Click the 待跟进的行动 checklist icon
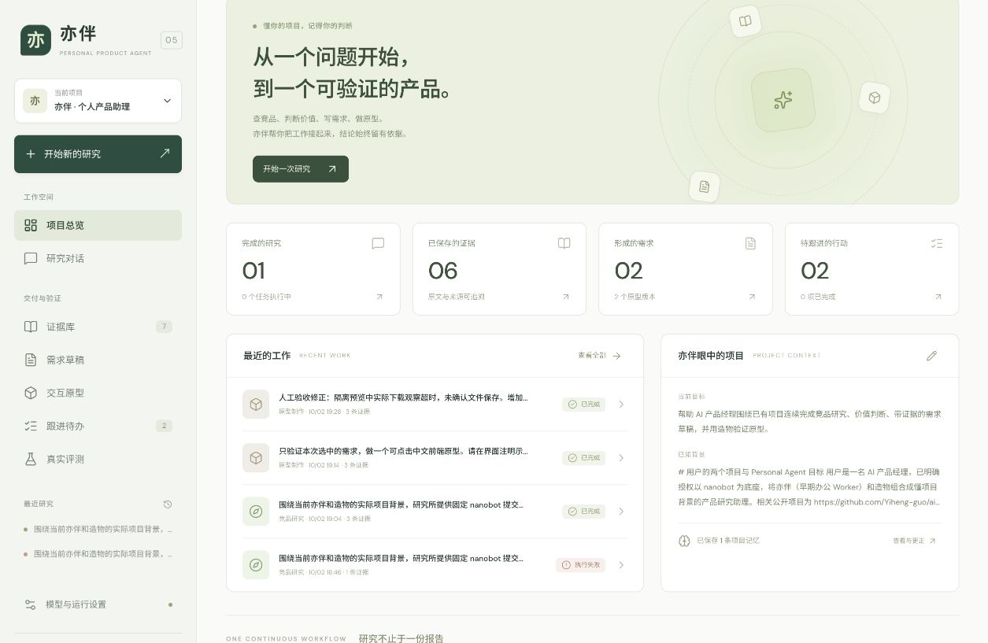 tap(936, 243)
